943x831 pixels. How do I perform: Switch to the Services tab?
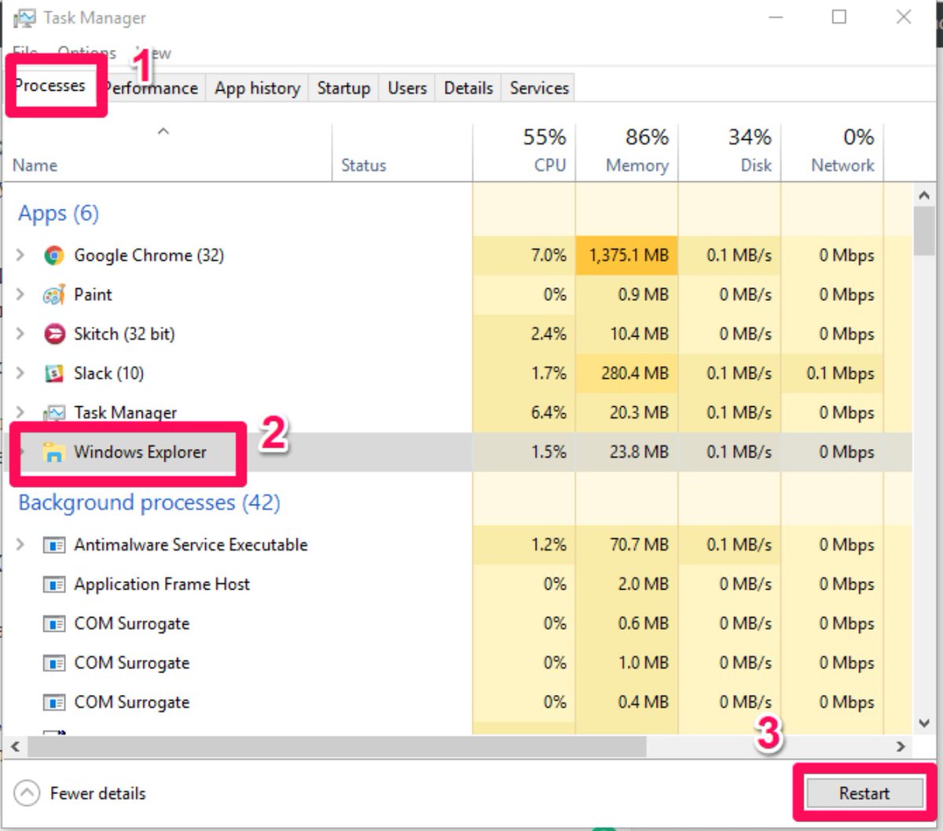[x=539, y=88]
